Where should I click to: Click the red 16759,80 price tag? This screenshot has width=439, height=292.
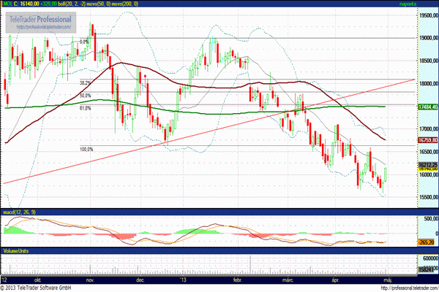[x=427, y=139]
